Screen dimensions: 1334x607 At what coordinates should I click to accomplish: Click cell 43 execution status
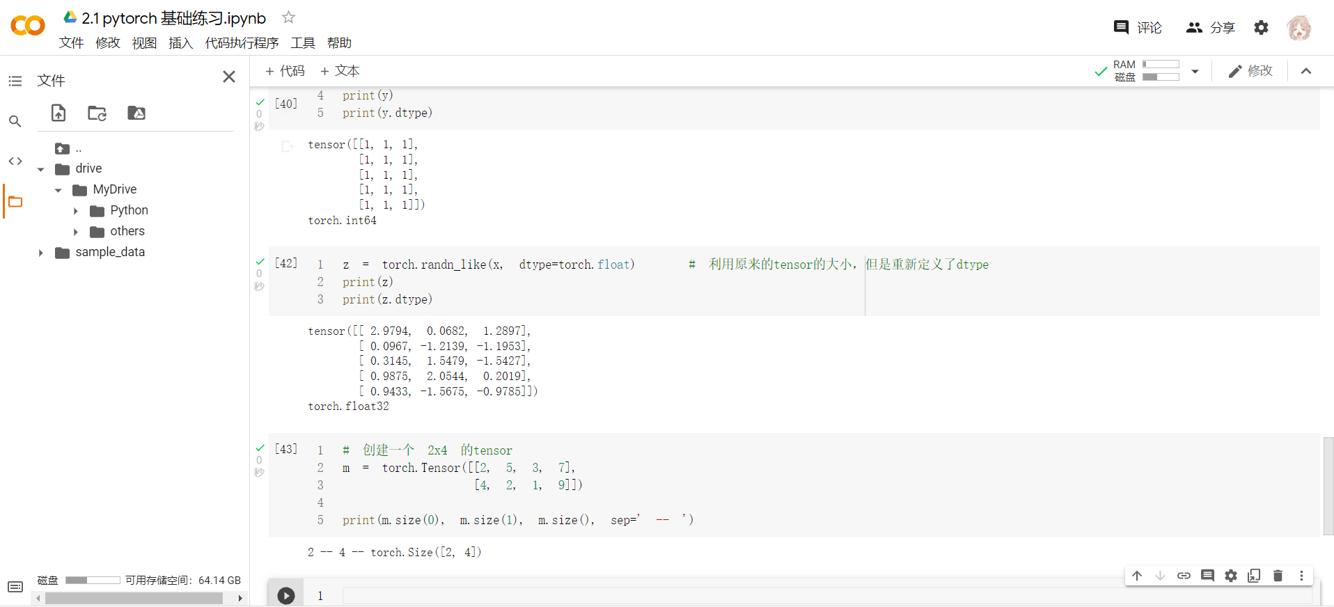[260, 459]
